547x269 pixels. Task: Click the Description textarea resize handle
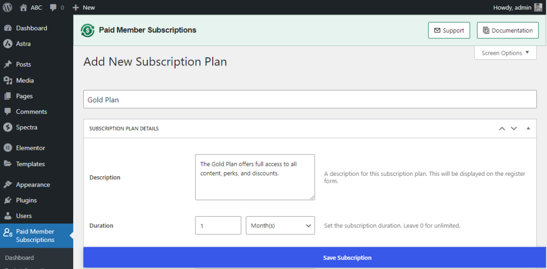(x=312, y=197)
